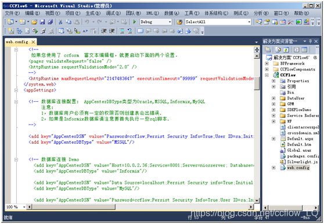The width and height of the screenshot is (324, 224).
Task: Select Global.asax in Solution Explorer
Action: [x=299, y=150]
